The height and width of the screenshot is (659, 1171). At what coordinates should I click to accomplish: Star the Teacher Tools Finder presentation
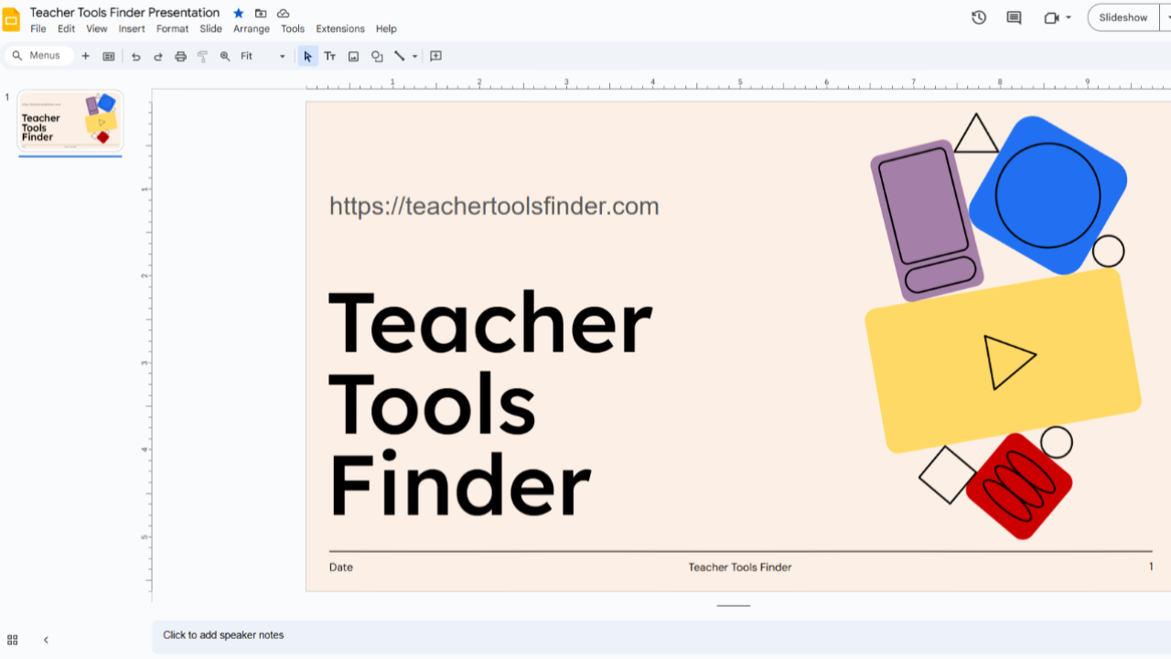click(x=237, y=13)
